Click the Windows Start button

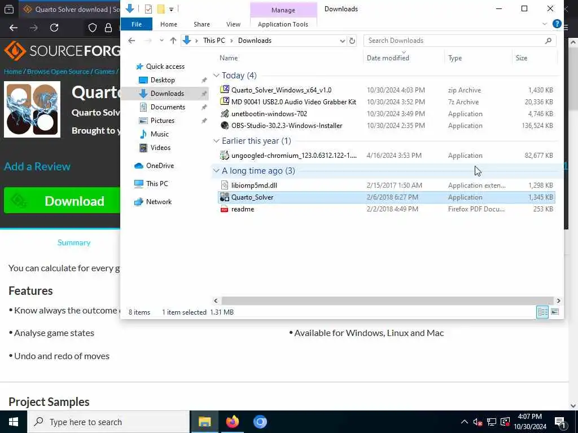[14, 422]
